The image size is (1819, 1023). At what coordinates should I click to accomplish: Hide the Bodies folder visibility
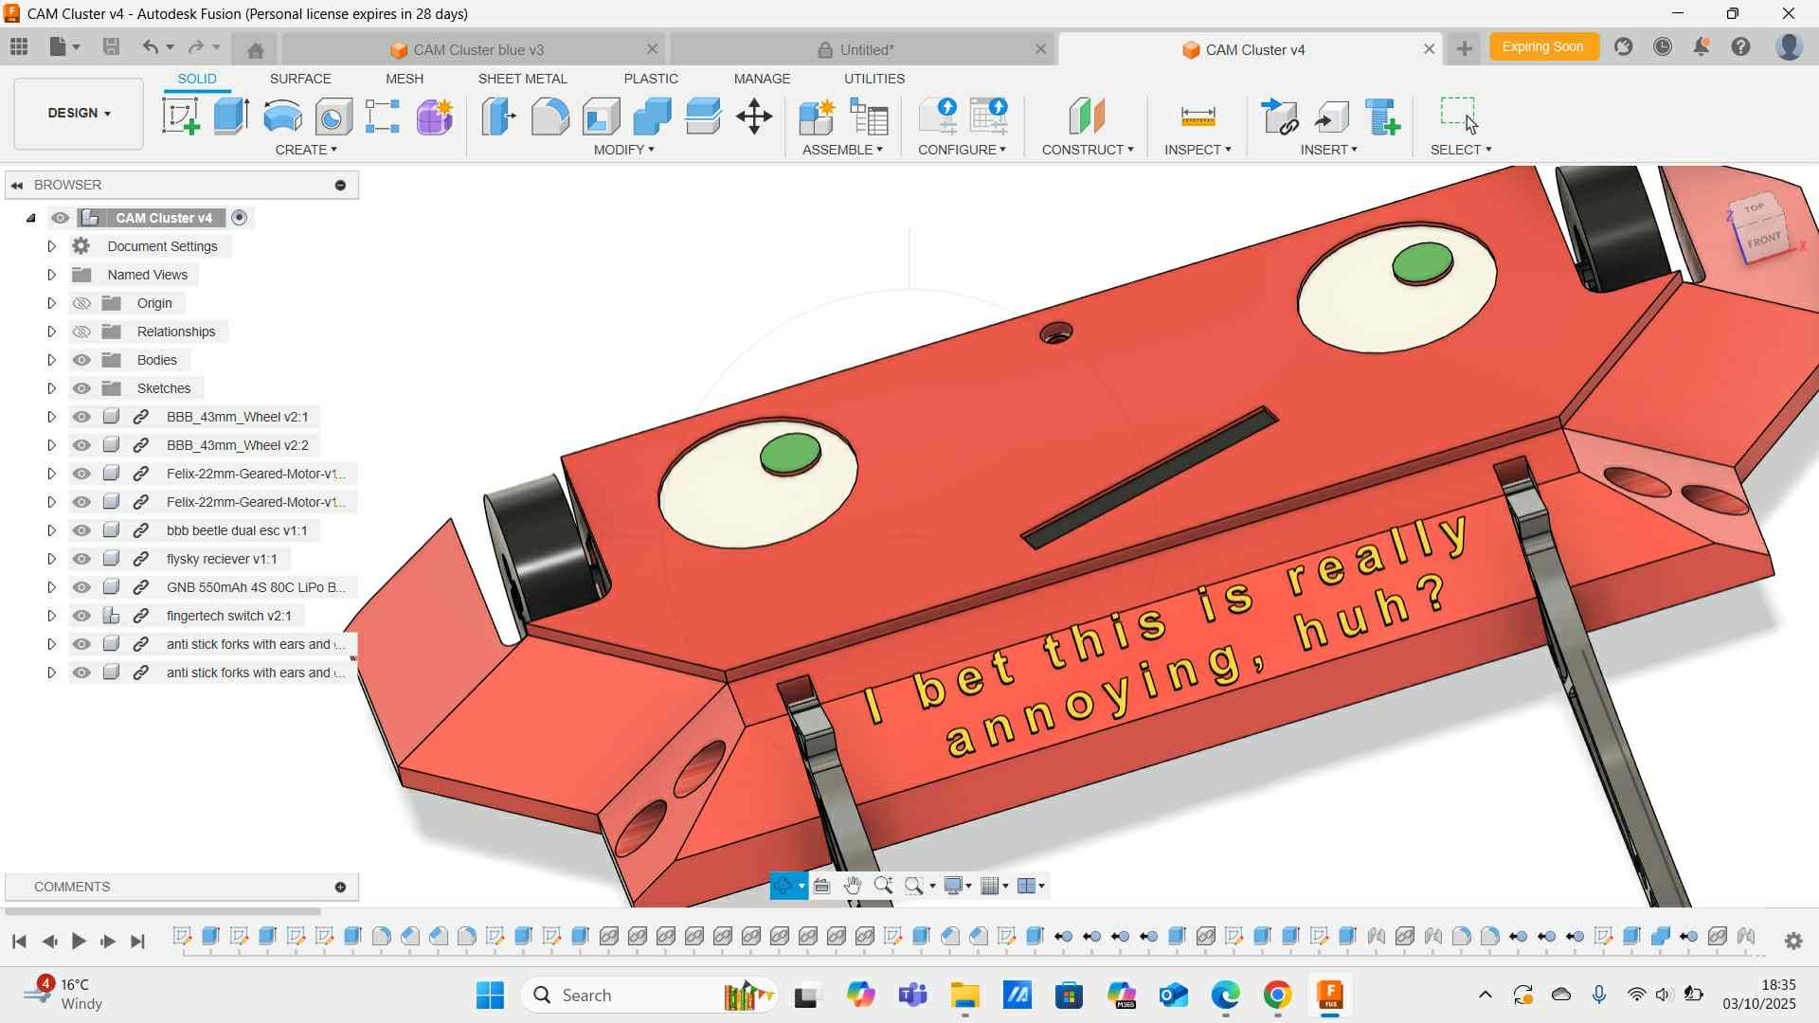click(81, 360)
